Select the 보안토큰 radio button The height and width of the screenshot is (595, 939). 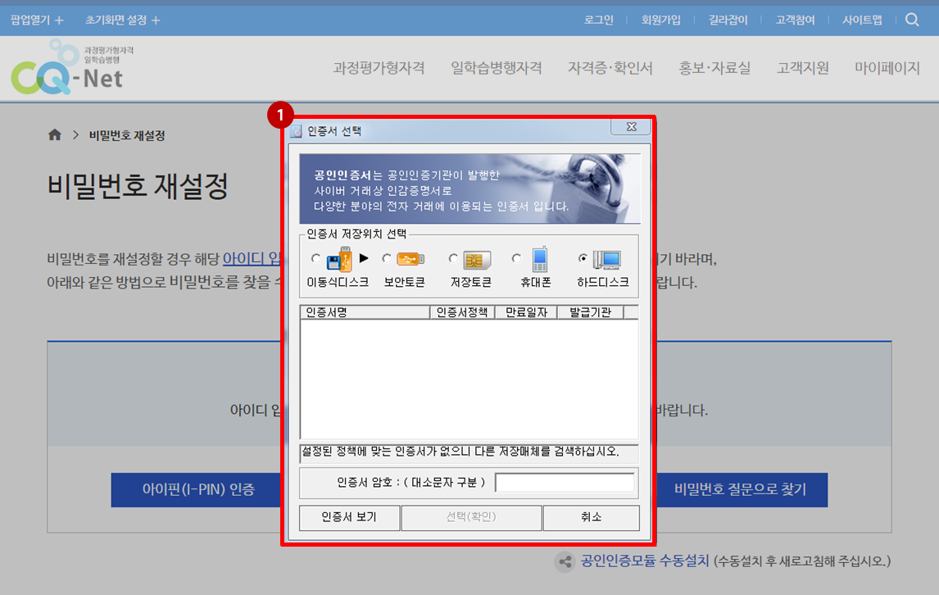[387, 258]
